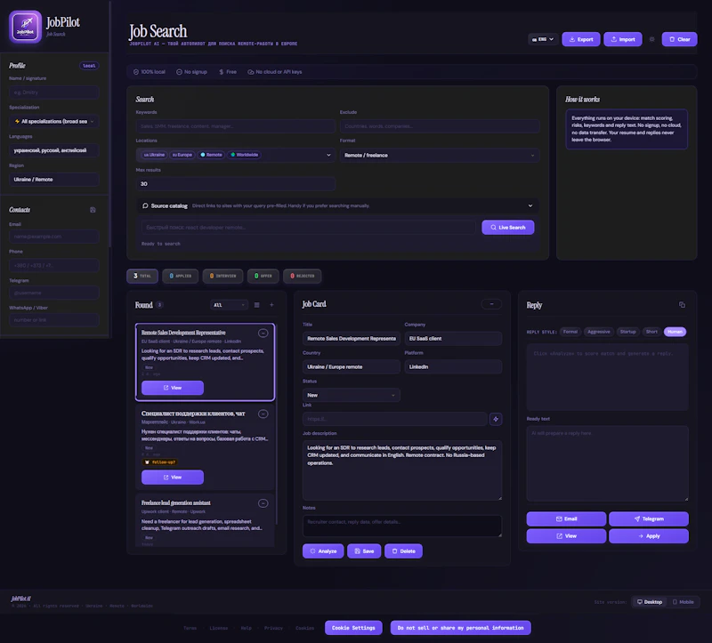Expand the Source catalog section
Image resolution: width=712 pixels, height=643 pixels.
[337, 205]
